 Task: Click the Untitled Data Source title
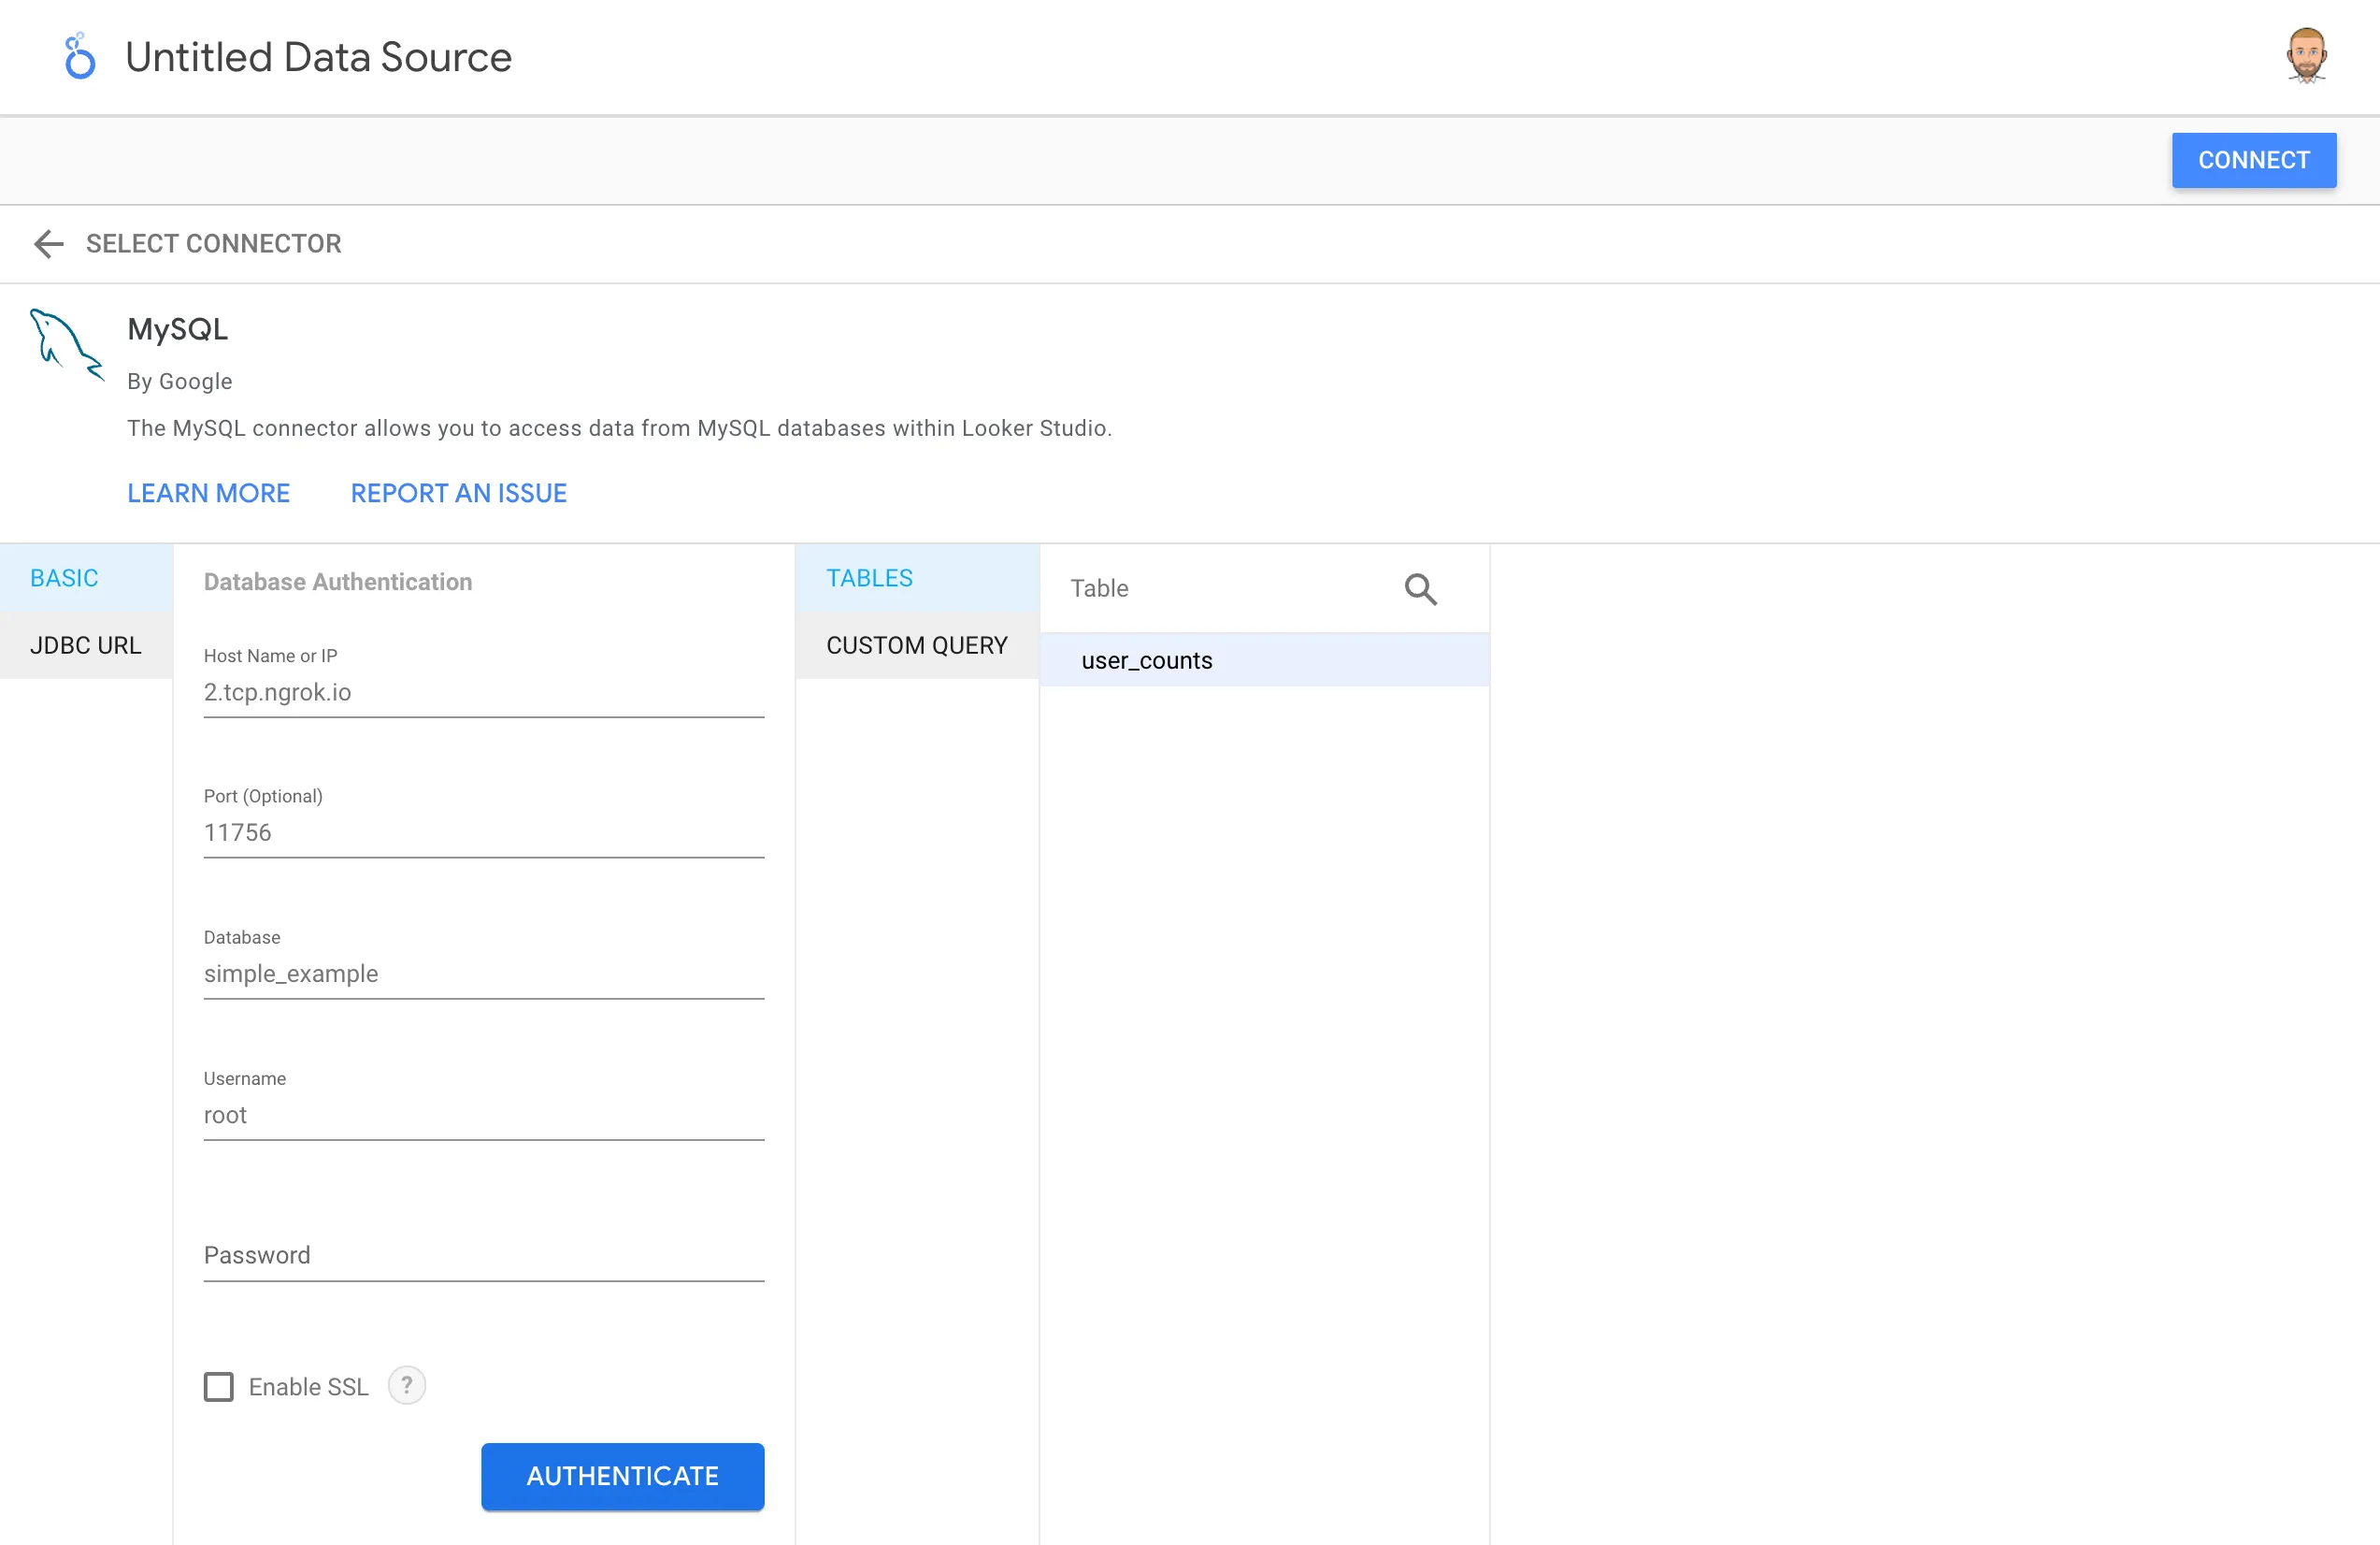(x=318, y=57)
